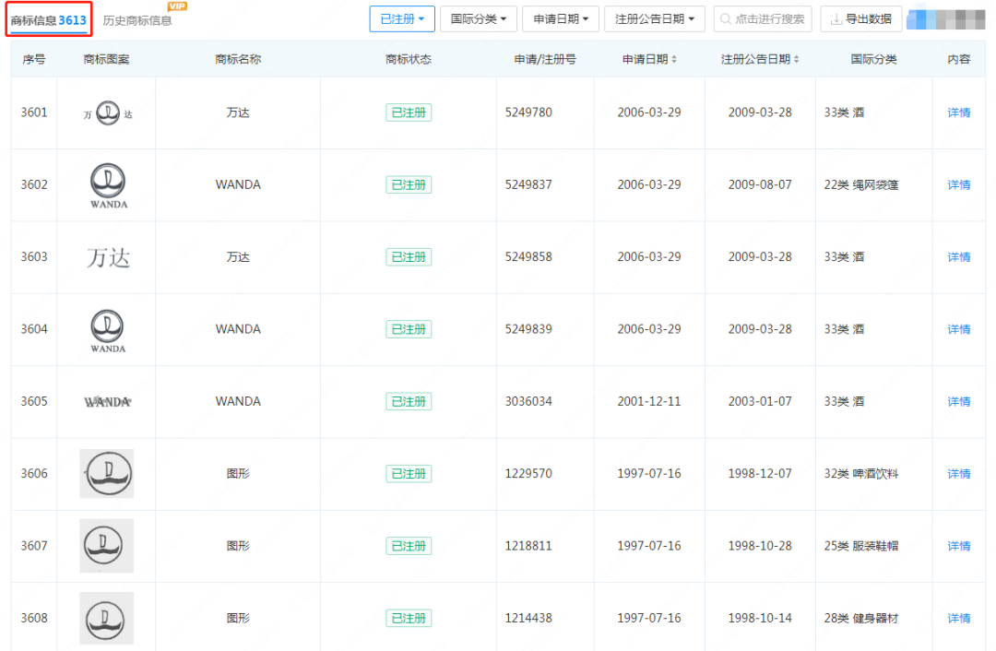Click the download icon on 导出数据
This screenshot has height=651, width=996.
coord(836,19)
